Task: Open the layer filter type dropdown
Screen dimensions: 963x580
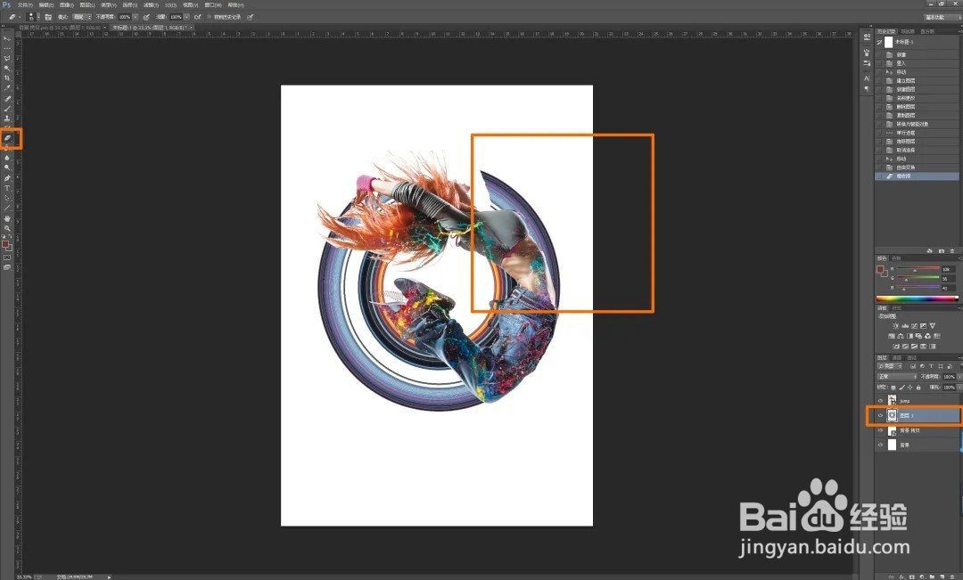Action: [x=889, y=366]
